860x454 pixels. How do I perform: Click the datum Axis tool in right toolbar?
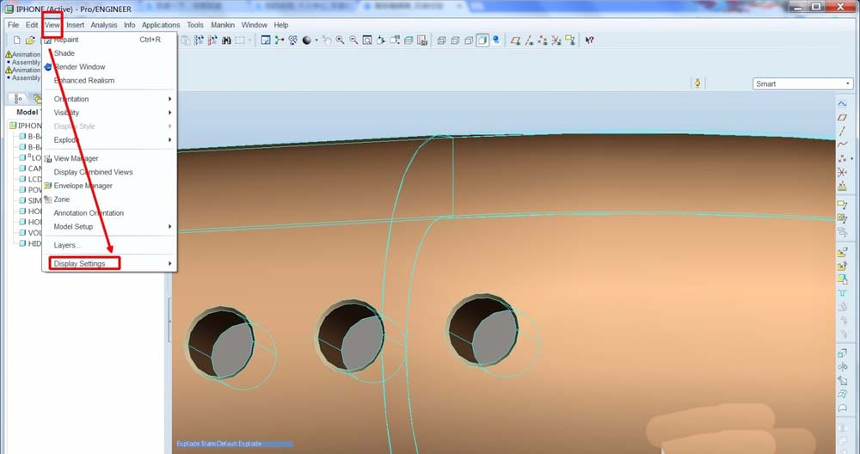842,131
